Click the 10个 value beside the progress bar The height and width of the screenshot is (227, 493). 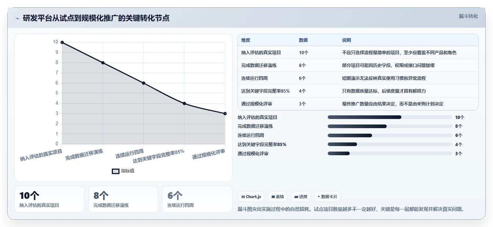coord(460,118)
